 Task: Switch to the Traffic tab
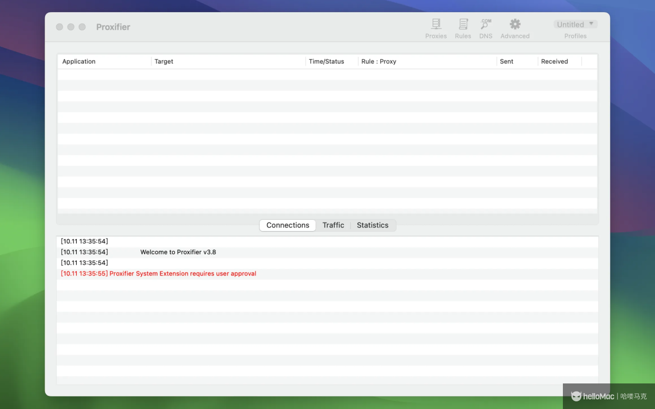(333, 225)
